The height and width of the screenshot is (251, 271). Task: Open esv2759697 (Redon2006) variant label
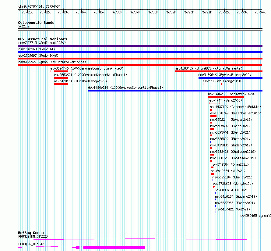click(x=38, y=56)
